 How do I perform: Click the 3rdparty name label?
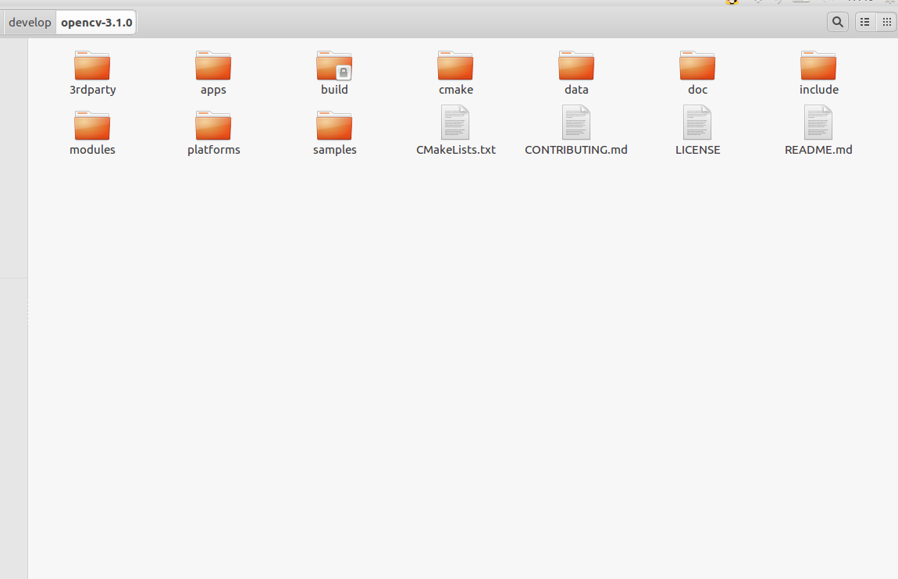pos(93,90)
